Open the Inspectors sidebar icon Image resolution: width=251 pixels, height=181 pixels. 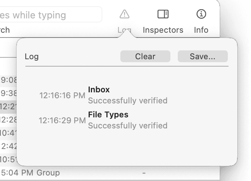click(163, 14)
